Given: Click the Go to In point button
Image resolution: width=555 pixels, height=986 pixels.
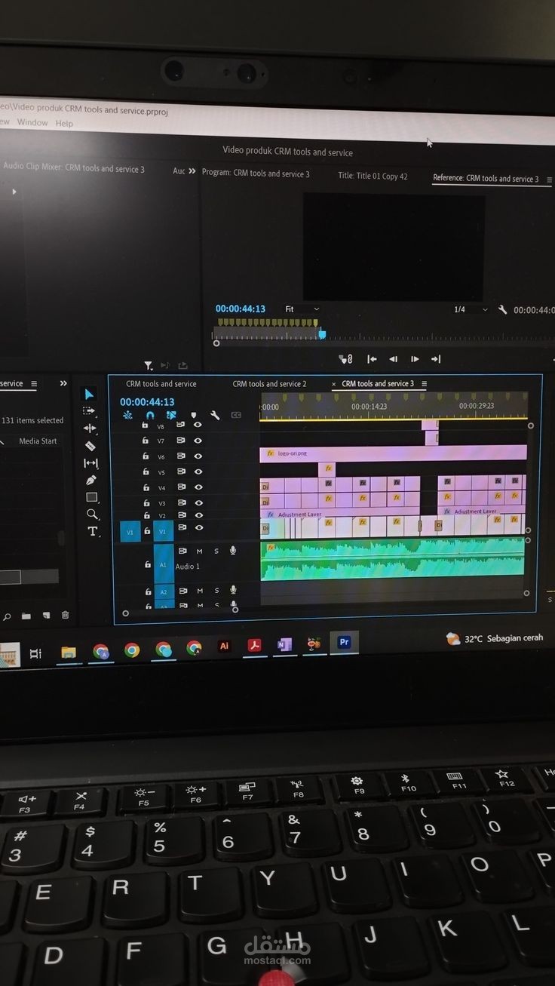Looking at the screenshot, I should tap(372, 359).
